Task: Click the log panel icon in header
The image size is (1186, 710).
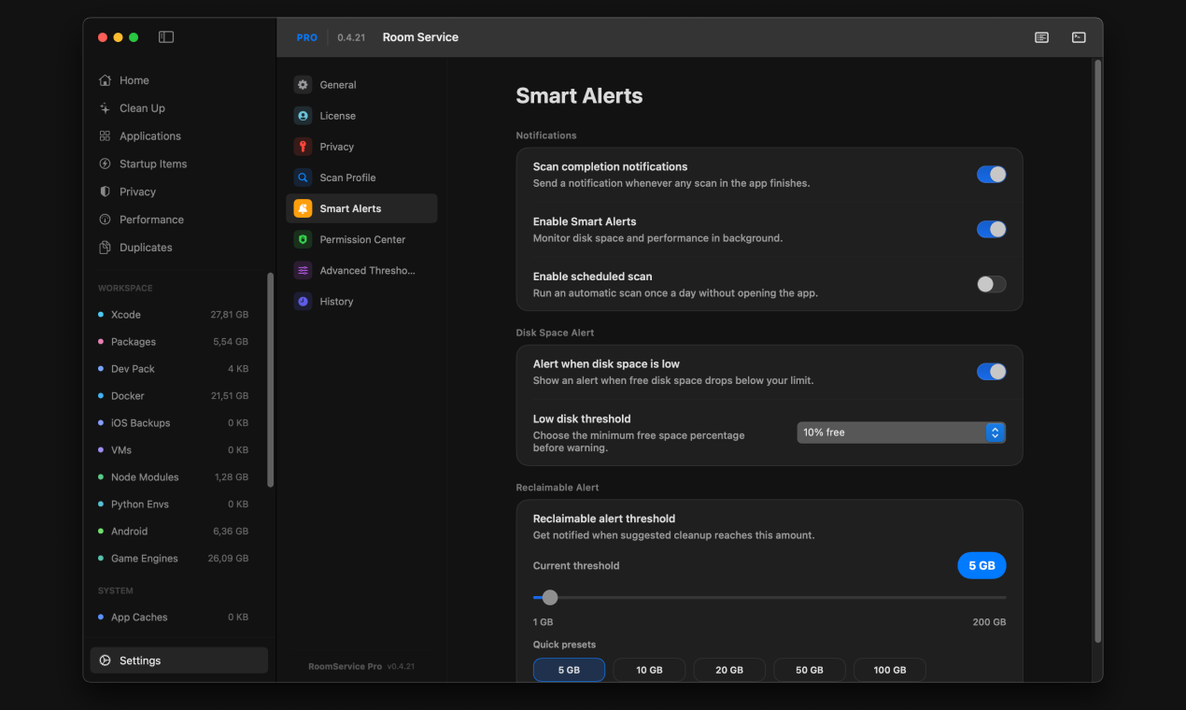Action: [x=1041, y=37]
